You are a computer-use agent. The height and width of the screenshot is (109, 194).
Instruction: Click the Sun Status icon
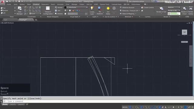click(108, 8)
